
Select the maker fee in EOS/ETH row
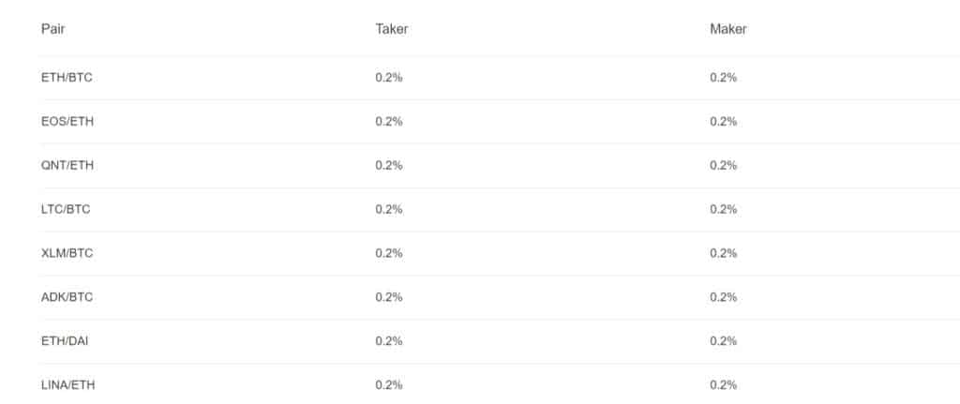click(723, 122)
